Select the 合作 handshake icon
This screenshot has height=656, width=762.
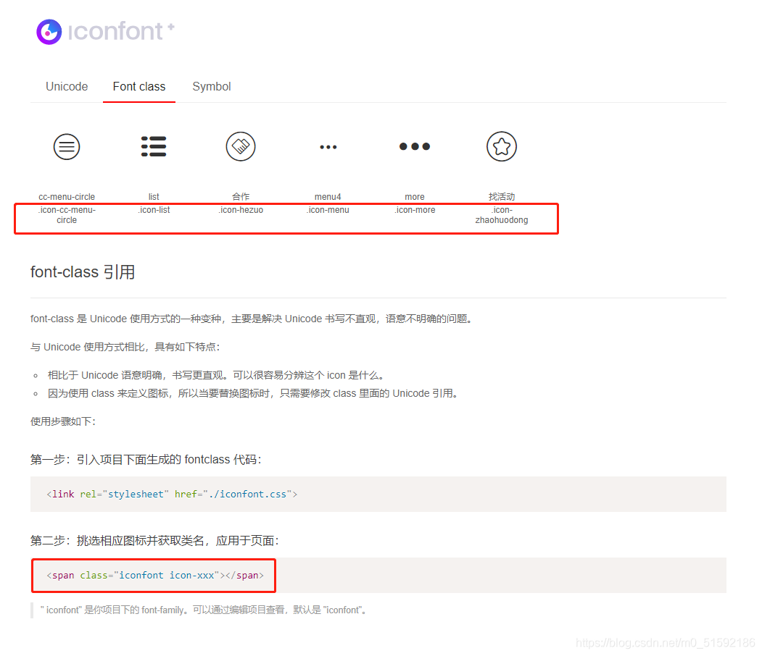pos(241,146)
